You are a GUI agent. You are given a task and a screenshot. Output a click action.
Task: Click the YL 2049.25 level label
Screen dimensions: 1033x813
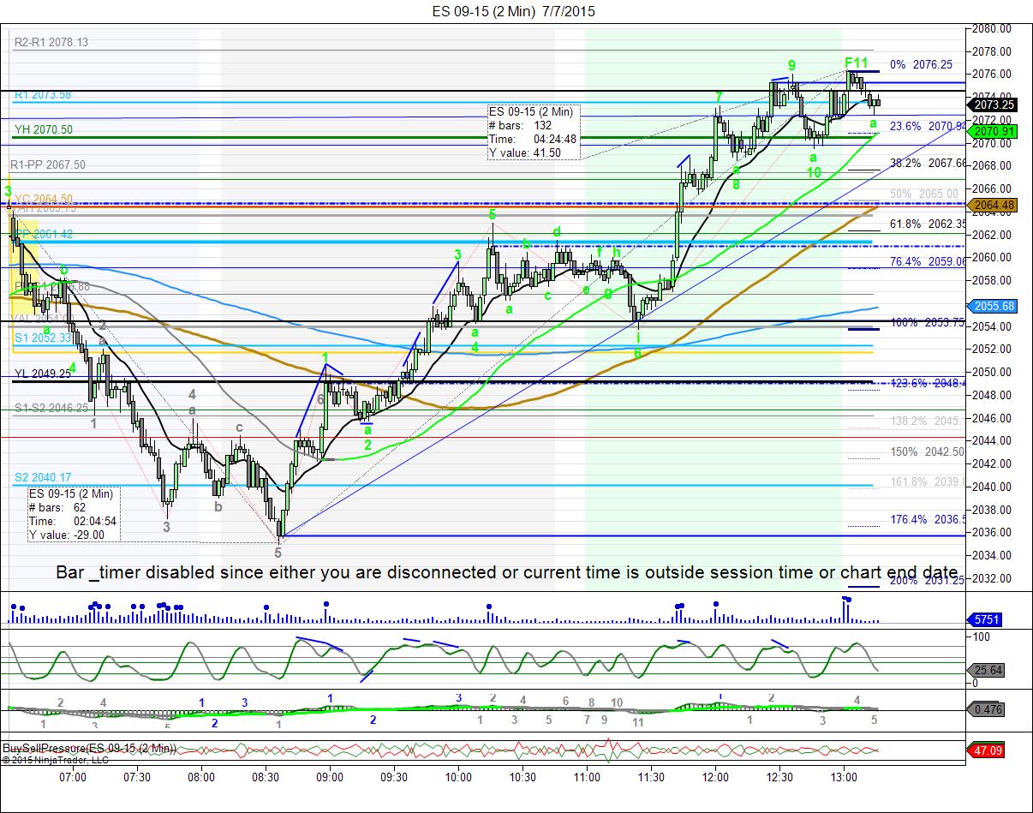pyautogui.click(x=43, y=374)
